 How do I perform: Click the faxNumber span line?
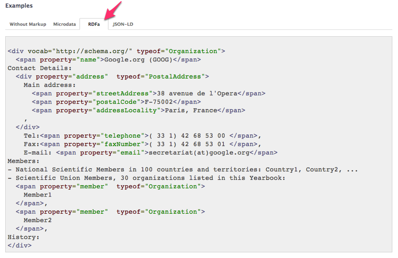click(x=142, y=144)
